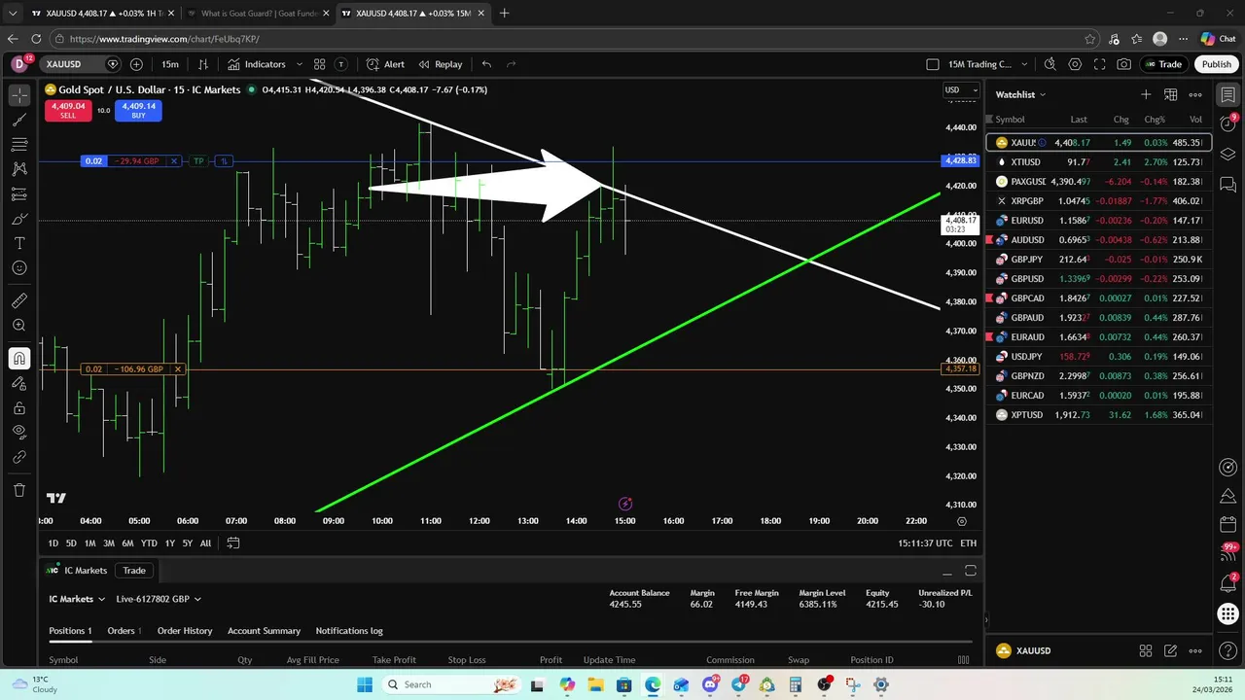Cancel the TP order line with X
1245x700 pixels.
(174, 161)
